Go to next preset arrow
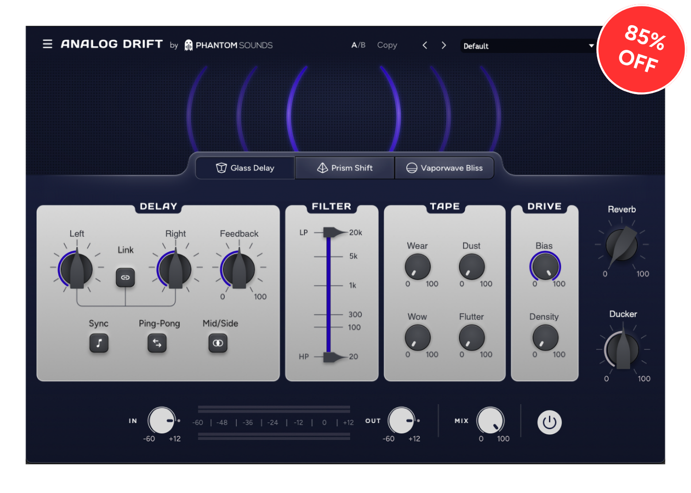The width and height of the screenshot is (691, 493). tap(444, 45)
